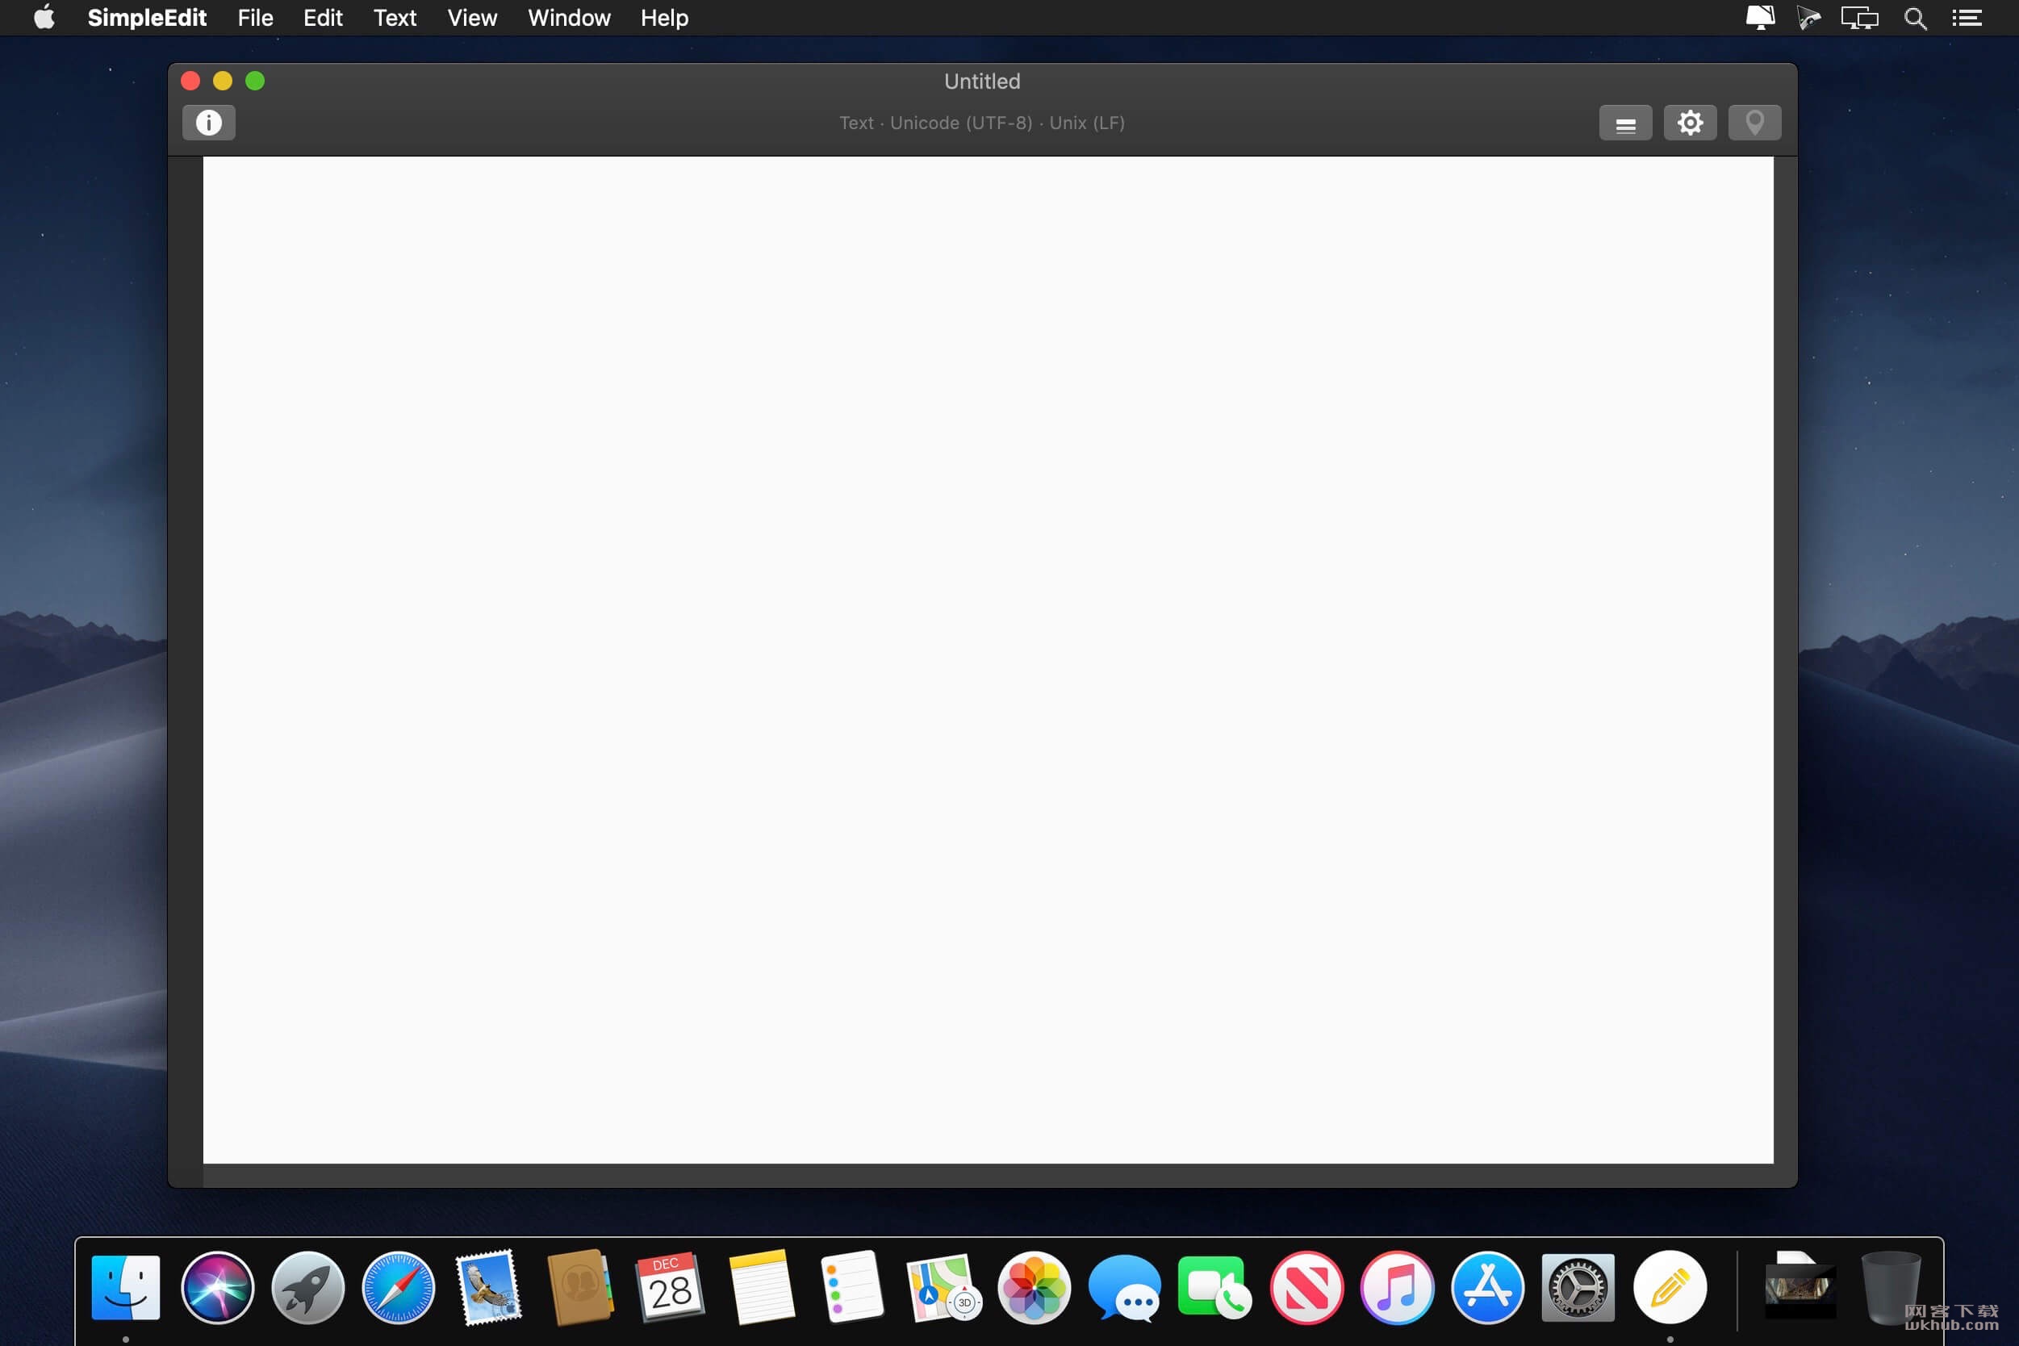Open Finder from the Dock
Viewport: 2019px width, 1346px height.
tap(125, 1288)
